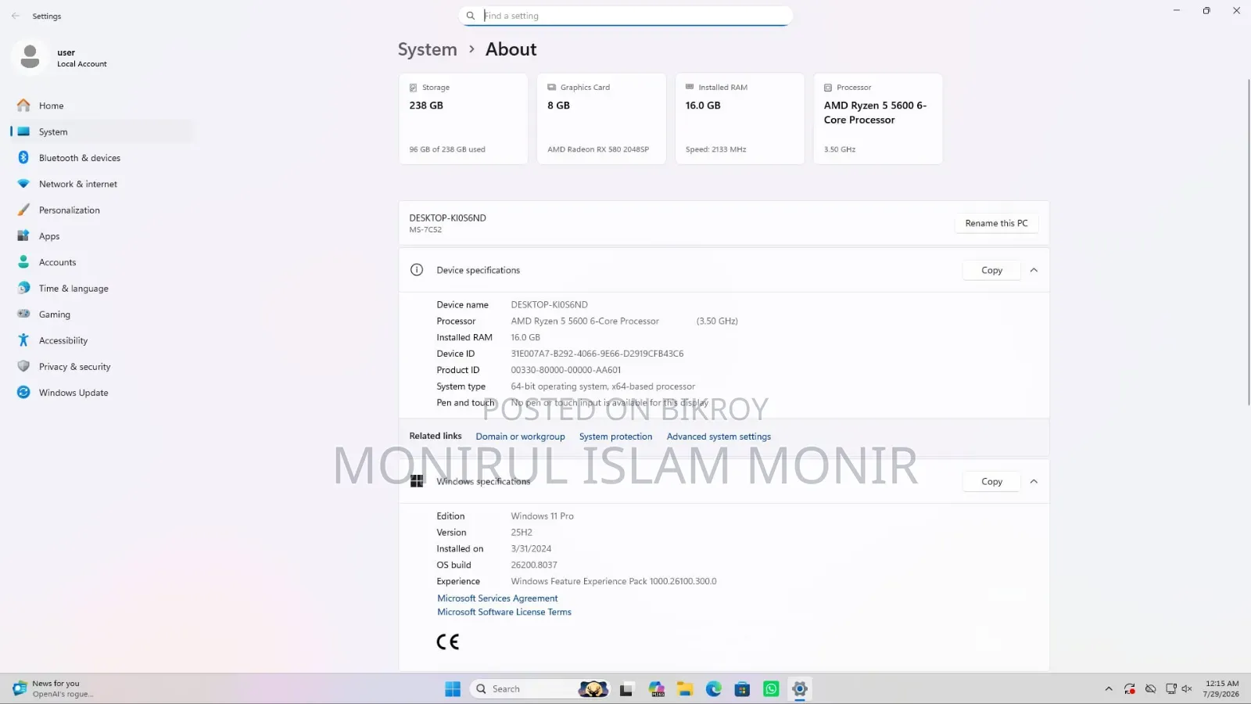Go back using the arrow beside Settings title

pyautogui.click(x=16, y=16)
